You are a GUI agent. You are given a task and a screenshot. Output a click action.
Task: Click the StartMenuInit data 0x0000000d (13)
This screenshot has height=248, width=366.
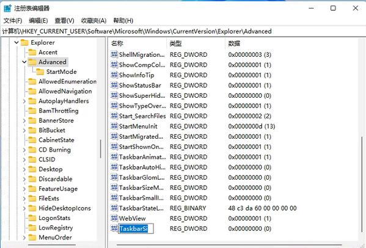coord(252,126)
